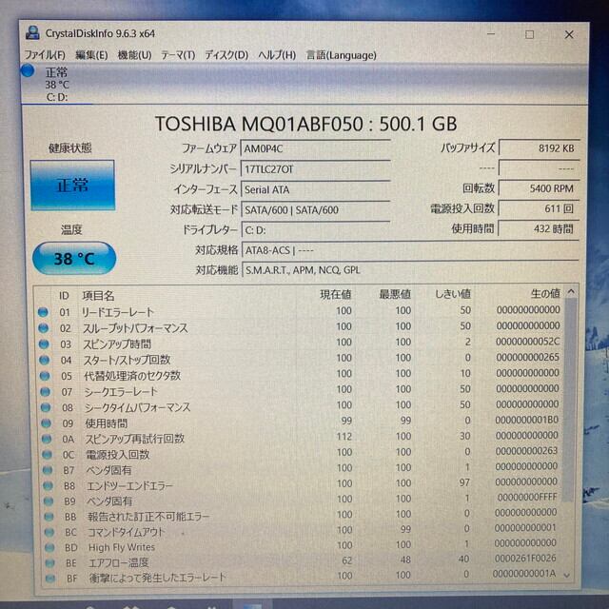Viewport: 609px width, 609px height.
Task: Click the 生の値 column header
Action: coord(545,294)
